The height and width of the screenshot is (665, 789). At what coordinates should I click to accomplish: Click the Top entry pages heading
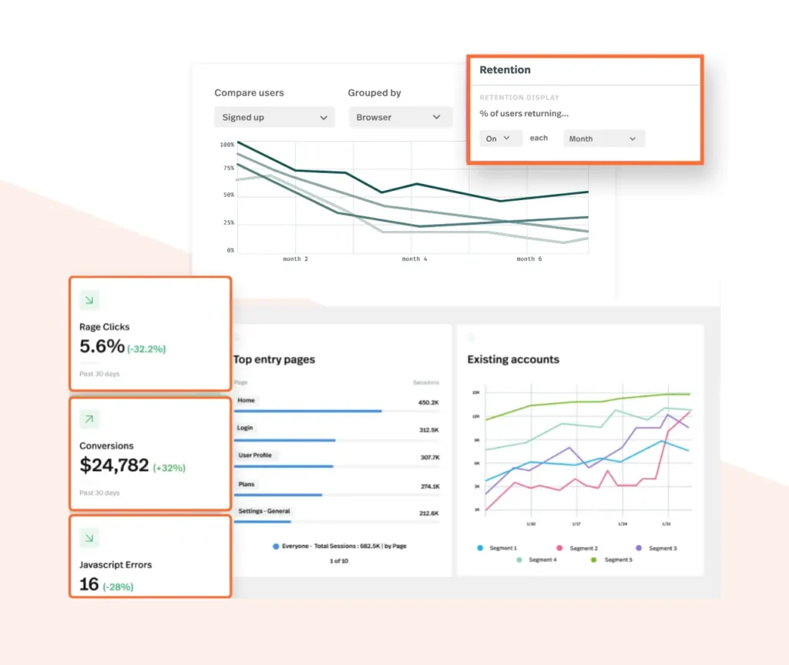click(x=274, y=359)
